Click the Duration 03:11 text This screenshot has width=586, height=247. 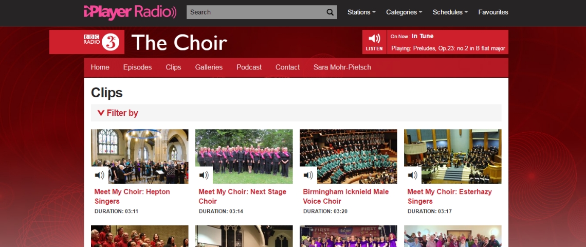[116, 211]
